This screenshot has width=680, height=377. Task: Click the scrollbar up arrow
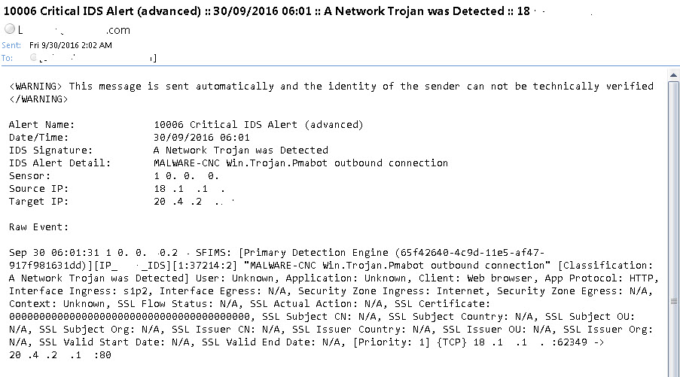click(673, 74)
